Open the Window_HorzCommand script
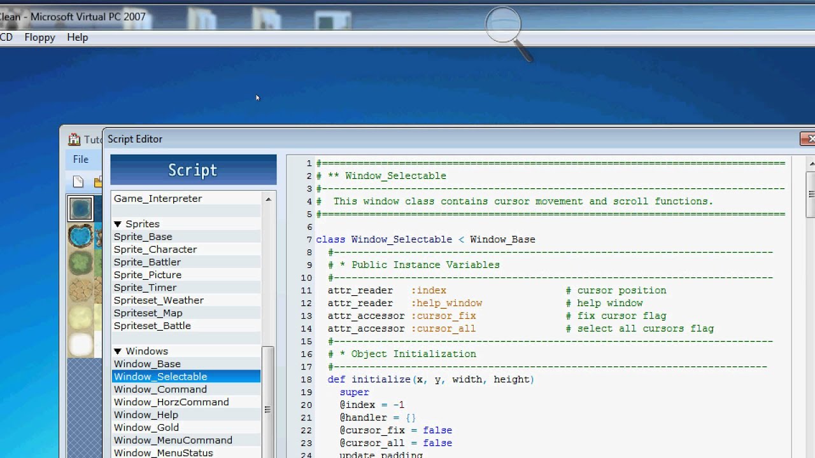The height and width of the screenshot is (458, 815). point(187,402)
